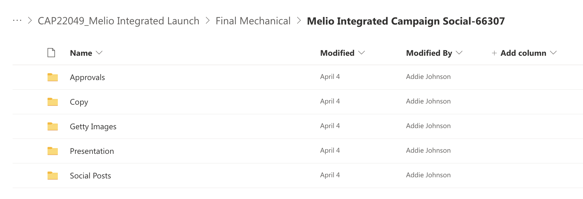Open the Getty Images folder name link
This screenshot has width=583, height=199.
pos(93,127)
